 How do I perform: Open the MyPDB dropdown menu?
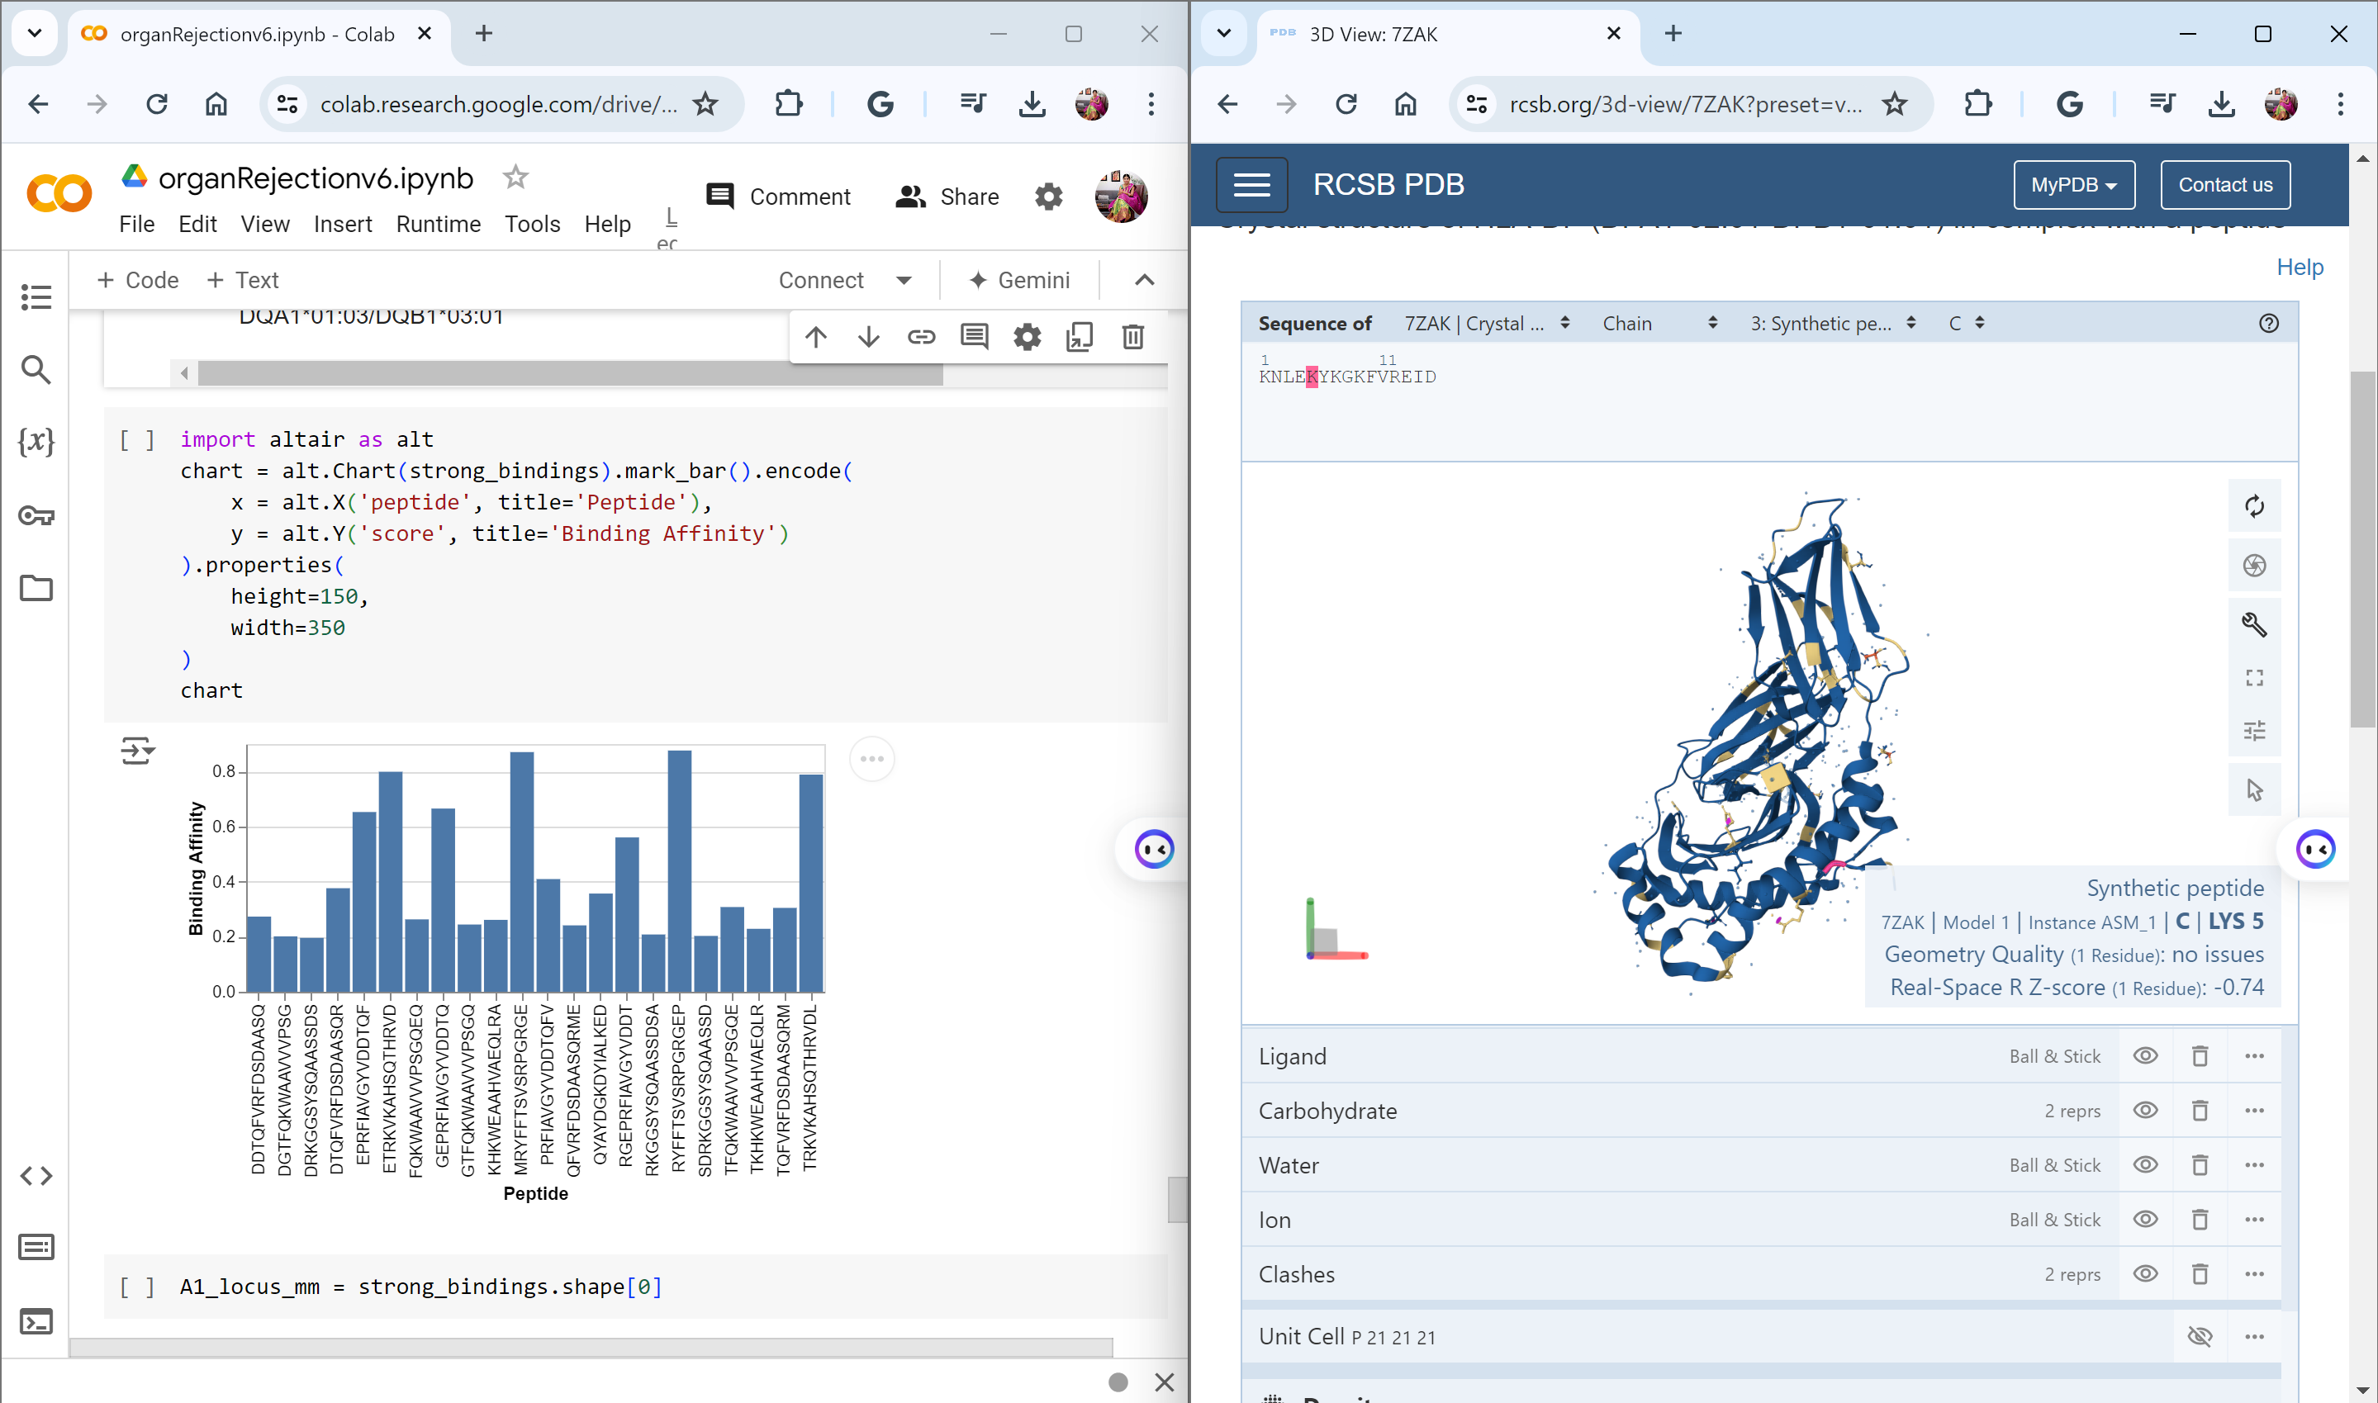tap(2073, 184)
